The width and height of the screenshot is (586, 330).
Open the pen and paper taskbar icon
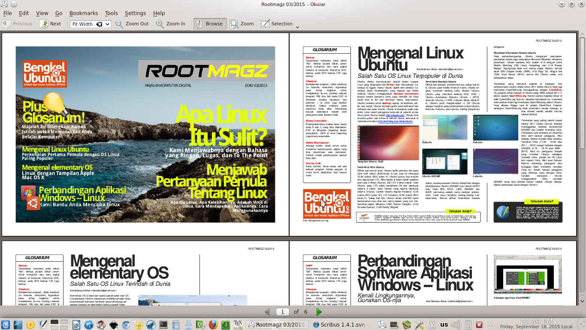point(43,324)
